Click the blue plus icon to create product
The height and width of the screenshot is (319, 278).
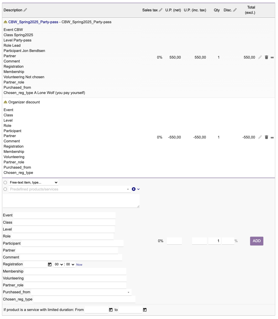point(134,189)
